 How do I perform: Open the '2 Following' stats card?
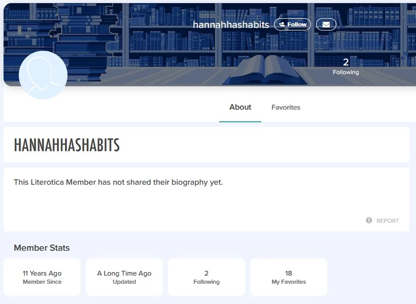pyautogui.click(x=206, y=277)
